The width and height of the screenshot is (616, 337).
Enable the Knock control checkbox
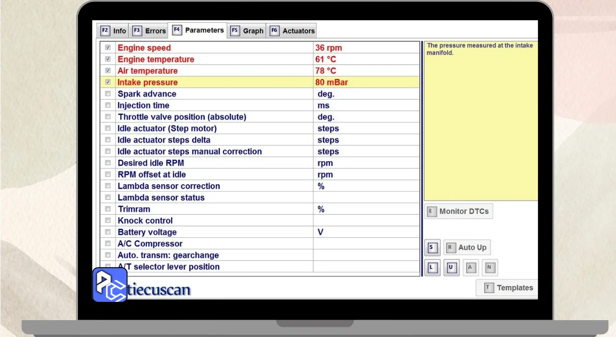pyautogui.click(x=108, y=220)
